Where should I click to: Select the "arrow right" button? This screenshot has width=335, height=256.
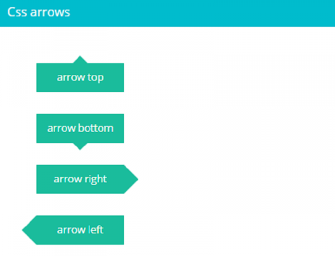click(80, 179)
